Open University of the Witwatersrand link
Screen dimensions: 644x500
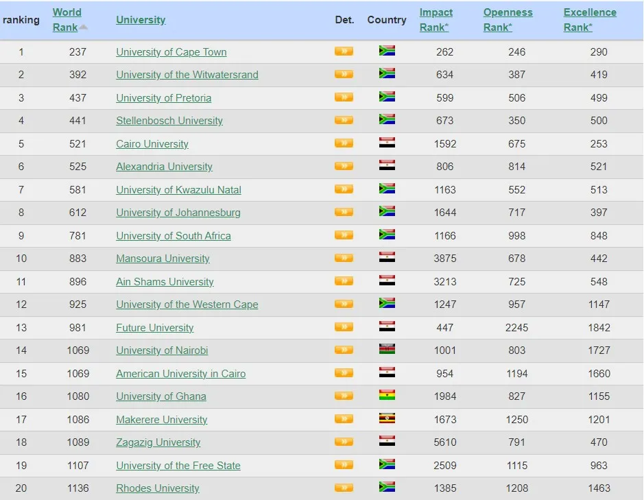coord(187,75)
